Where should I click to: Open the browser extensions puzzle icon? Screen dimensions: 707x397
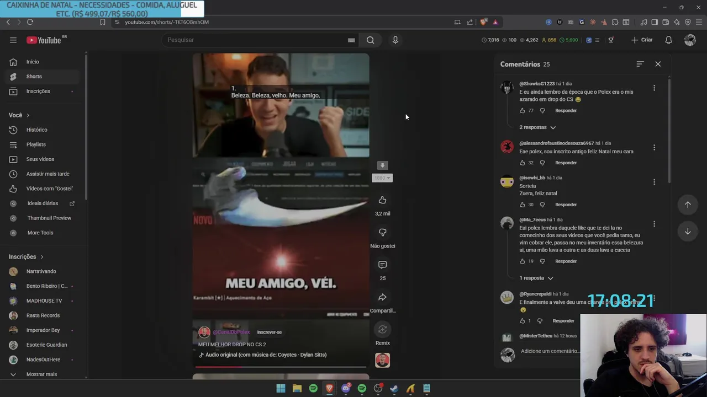pos(615,22)
